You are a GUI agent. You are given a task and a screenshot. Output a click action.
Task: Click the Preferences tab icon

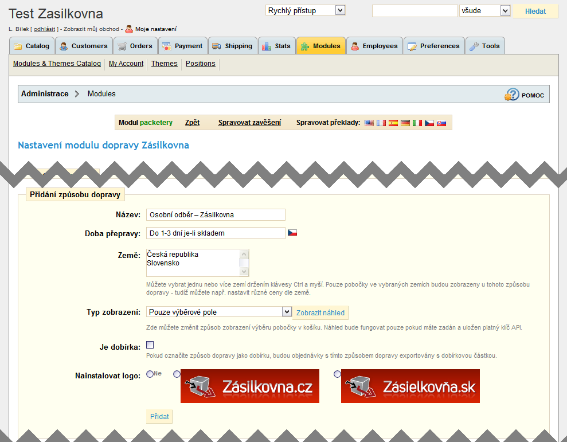coord(412,46)
